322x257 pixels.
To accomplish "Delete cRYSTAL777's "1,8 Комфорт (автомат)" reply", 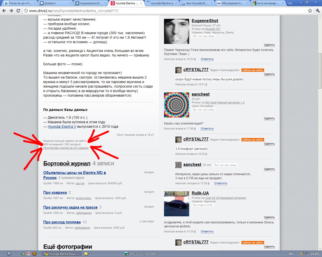I will [x=269, y=144].
